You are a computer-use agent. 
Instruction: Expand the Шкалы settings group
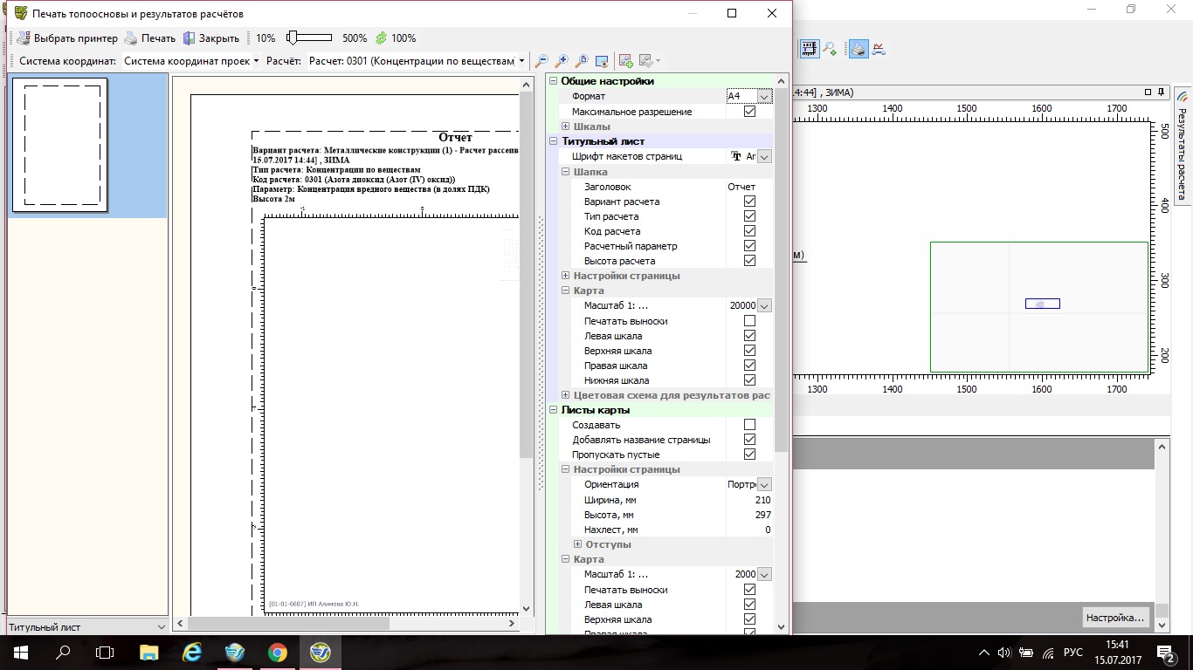click(x=566, y=126)
